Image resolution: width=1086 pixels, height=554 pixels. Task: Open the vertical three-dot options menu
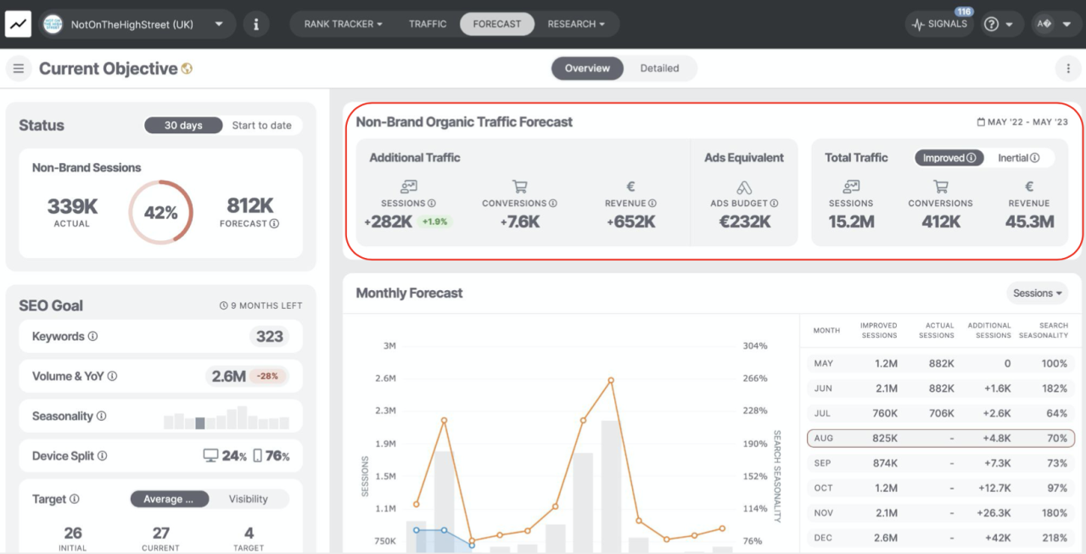pos(1067,69)
